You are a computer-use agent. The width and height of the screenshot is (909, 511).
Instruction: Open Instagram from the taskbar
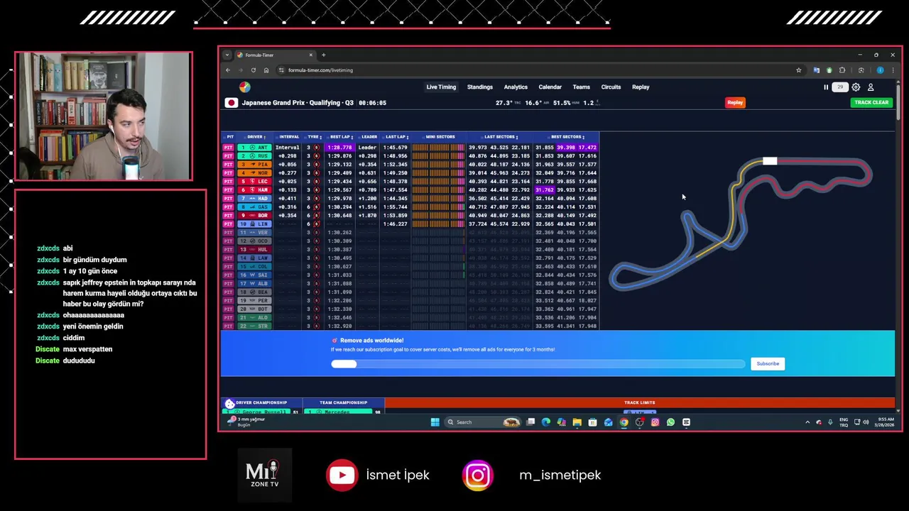pyautogui.click(x=655, y=422)
